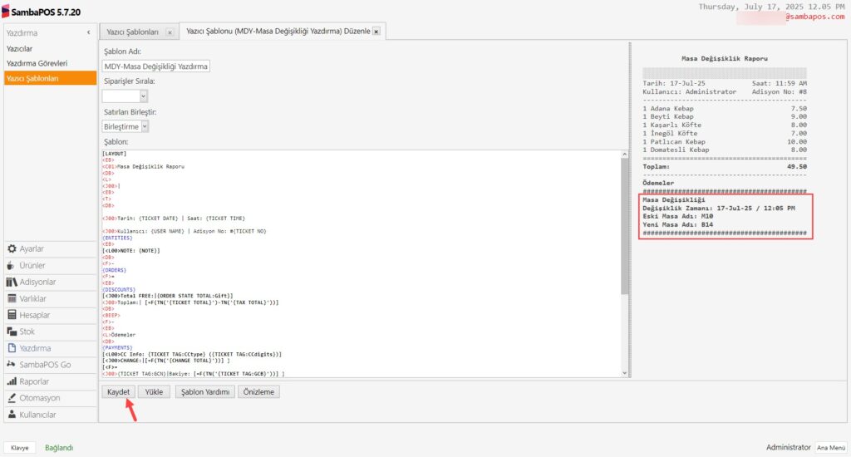Screen dimensions: 851x457
Task: Click the Adana Kebap preview line
Action: (725, 109)
